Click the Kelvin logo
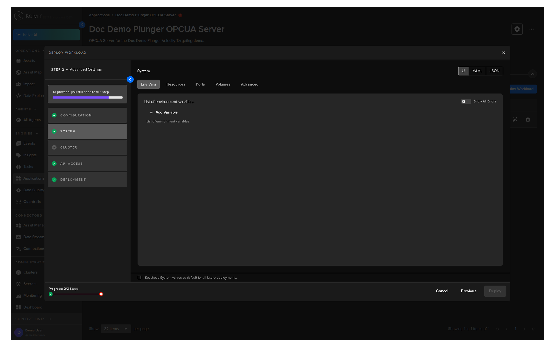Viewport: 555px width, 347px height. 28,16
